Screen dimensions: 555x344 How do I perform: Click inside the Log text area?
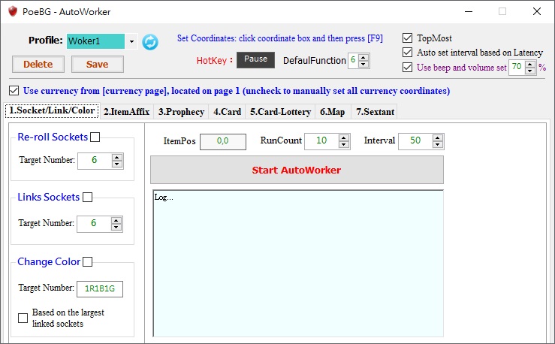[x=298, y=264]
